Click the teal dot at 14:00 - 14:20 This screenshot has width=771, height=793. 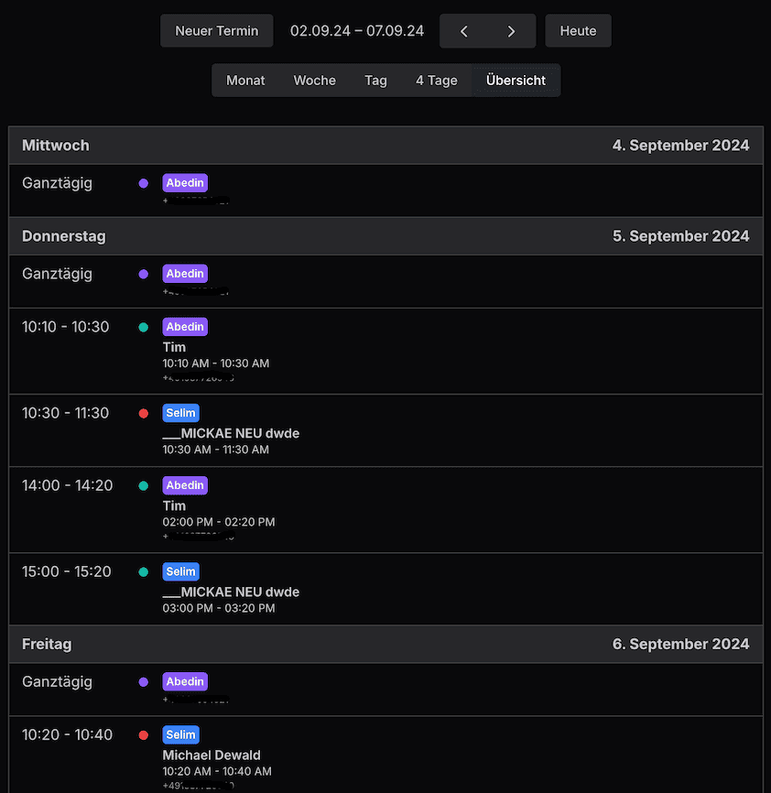point(143,485)
